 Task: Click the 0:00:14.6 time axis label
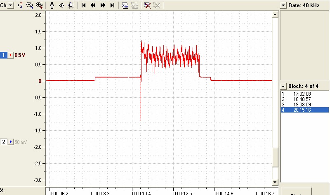pyautogui.click(x=224, y=193)
